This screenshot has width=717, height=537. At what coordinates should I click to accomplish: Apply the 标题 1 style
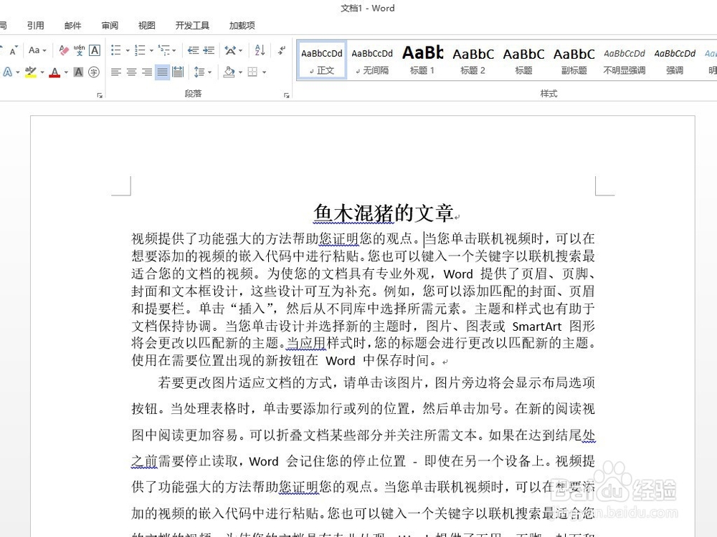422,60
